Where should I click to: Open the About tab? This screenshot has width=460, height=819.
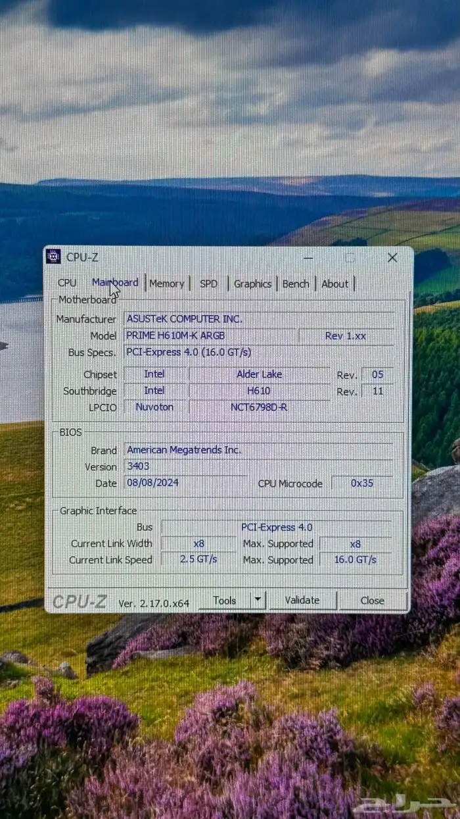pos(335,284)
